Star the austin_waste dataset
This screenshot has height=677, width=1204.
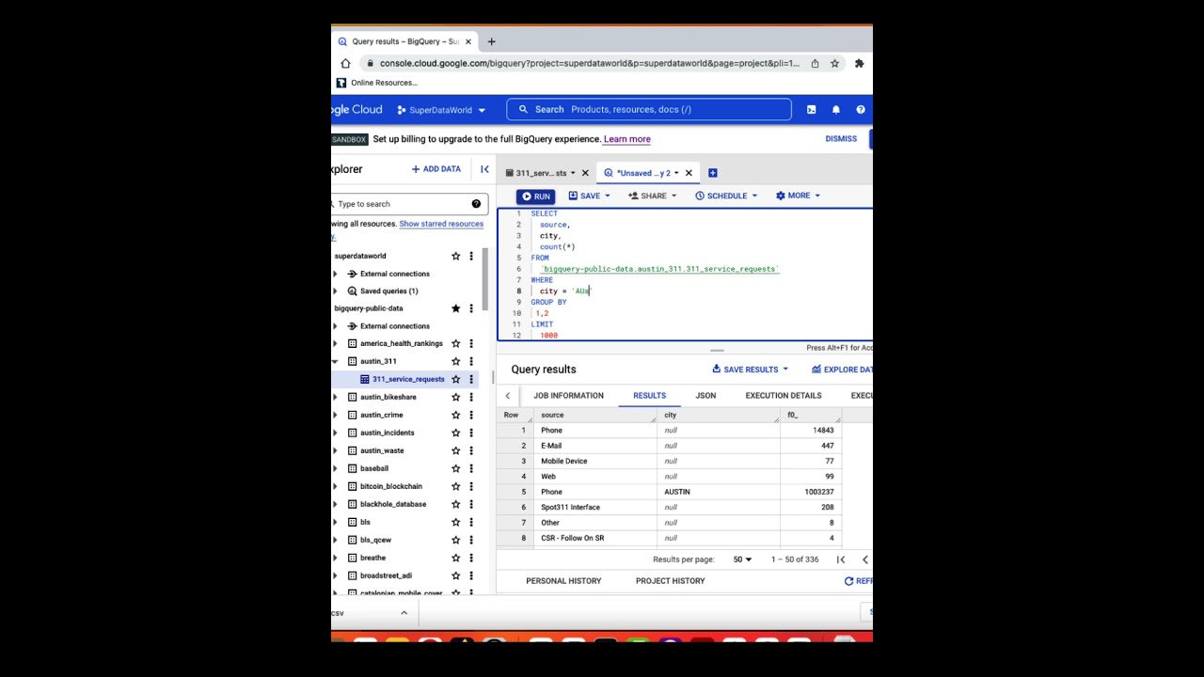455,450
